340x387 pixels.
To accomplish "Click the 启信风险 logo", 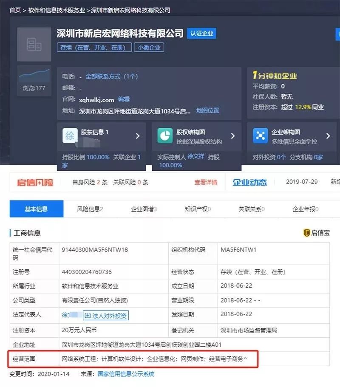I will (x=35, y=183).
